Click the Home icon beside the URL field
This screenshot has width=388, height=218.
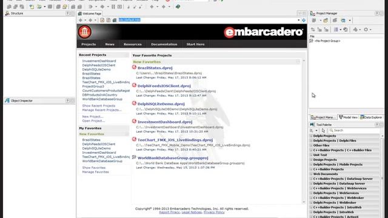coord(115,20)
